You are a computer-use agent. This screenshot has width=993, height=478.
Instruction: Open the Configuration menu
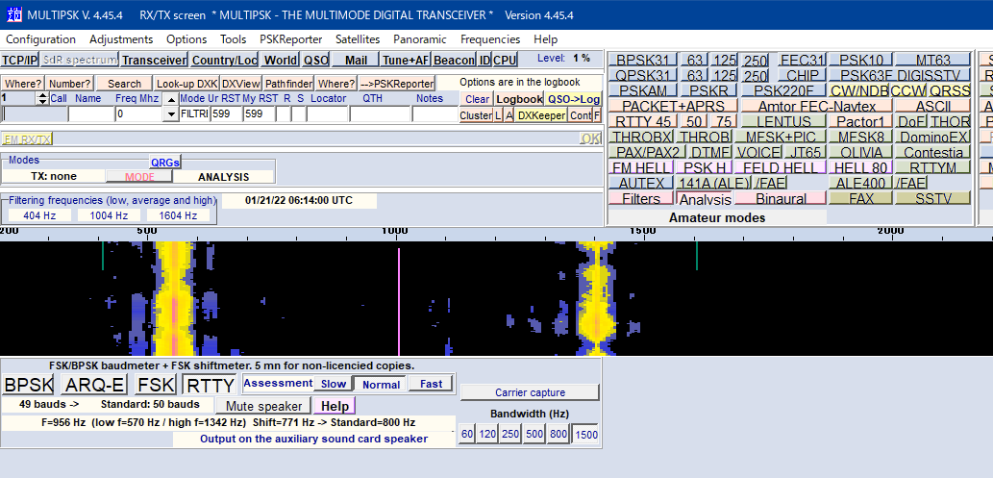40,39
